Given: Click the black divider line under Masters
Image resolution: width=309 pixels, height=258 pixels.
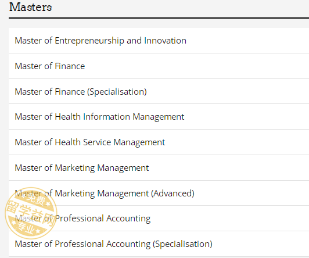Looking at the screenshot, I should click(x=159, y=18).
